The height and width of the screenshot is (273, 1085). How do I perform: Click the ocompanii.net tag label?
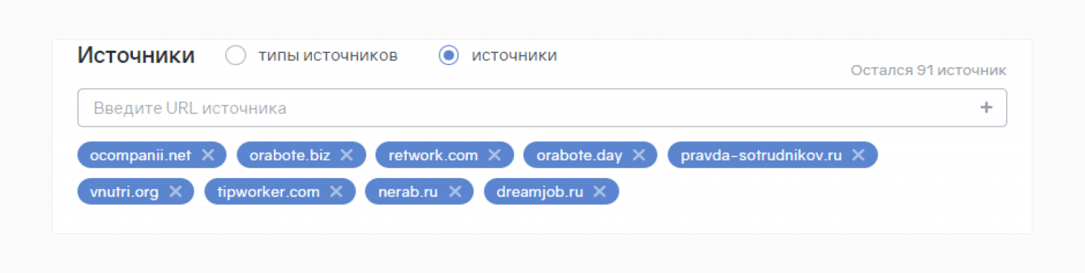tap(140, 155)
